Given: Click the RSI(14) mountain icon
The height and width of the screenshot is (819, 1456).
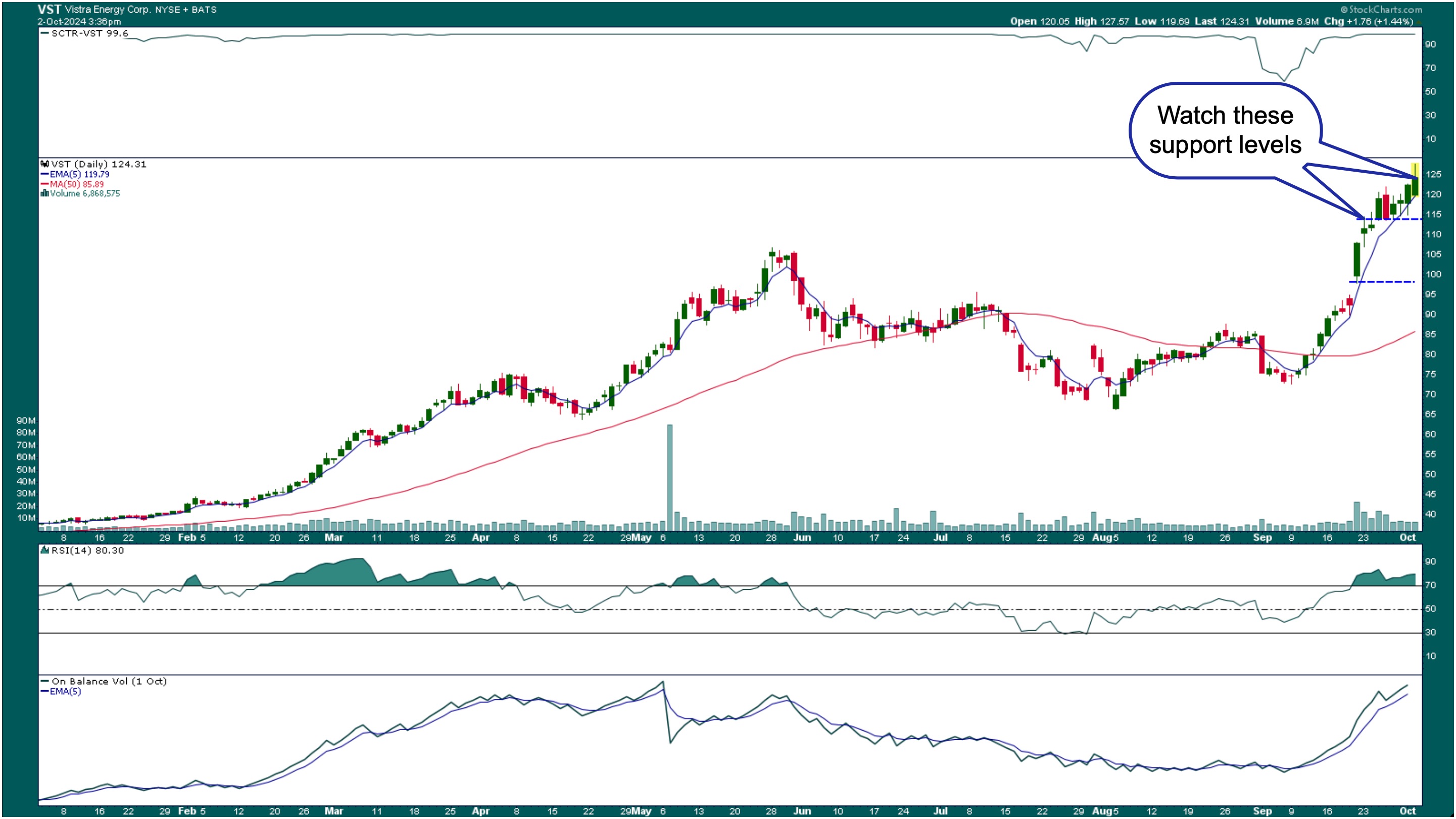Looking at the screenshot, I should (44, 550).
